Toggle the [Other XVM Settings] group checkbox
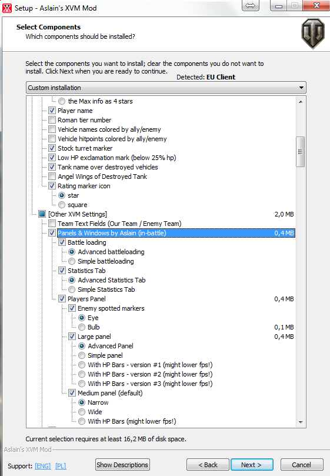 (42, 214)
